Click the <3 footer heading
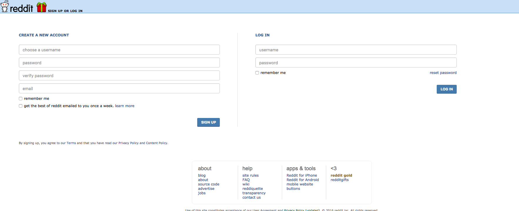519x211 pixels. point(334,168)
